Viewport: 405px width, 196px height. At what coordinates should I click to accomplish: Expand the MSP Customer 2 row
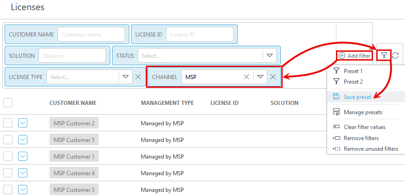coord(23,123)
